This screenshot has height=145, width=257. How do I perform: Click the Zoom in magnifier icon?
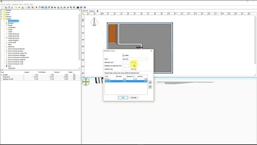click(71, 7)
